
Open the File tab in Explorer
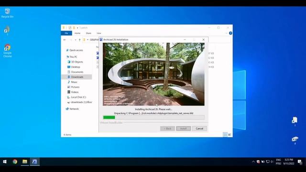tap(66, 33)
